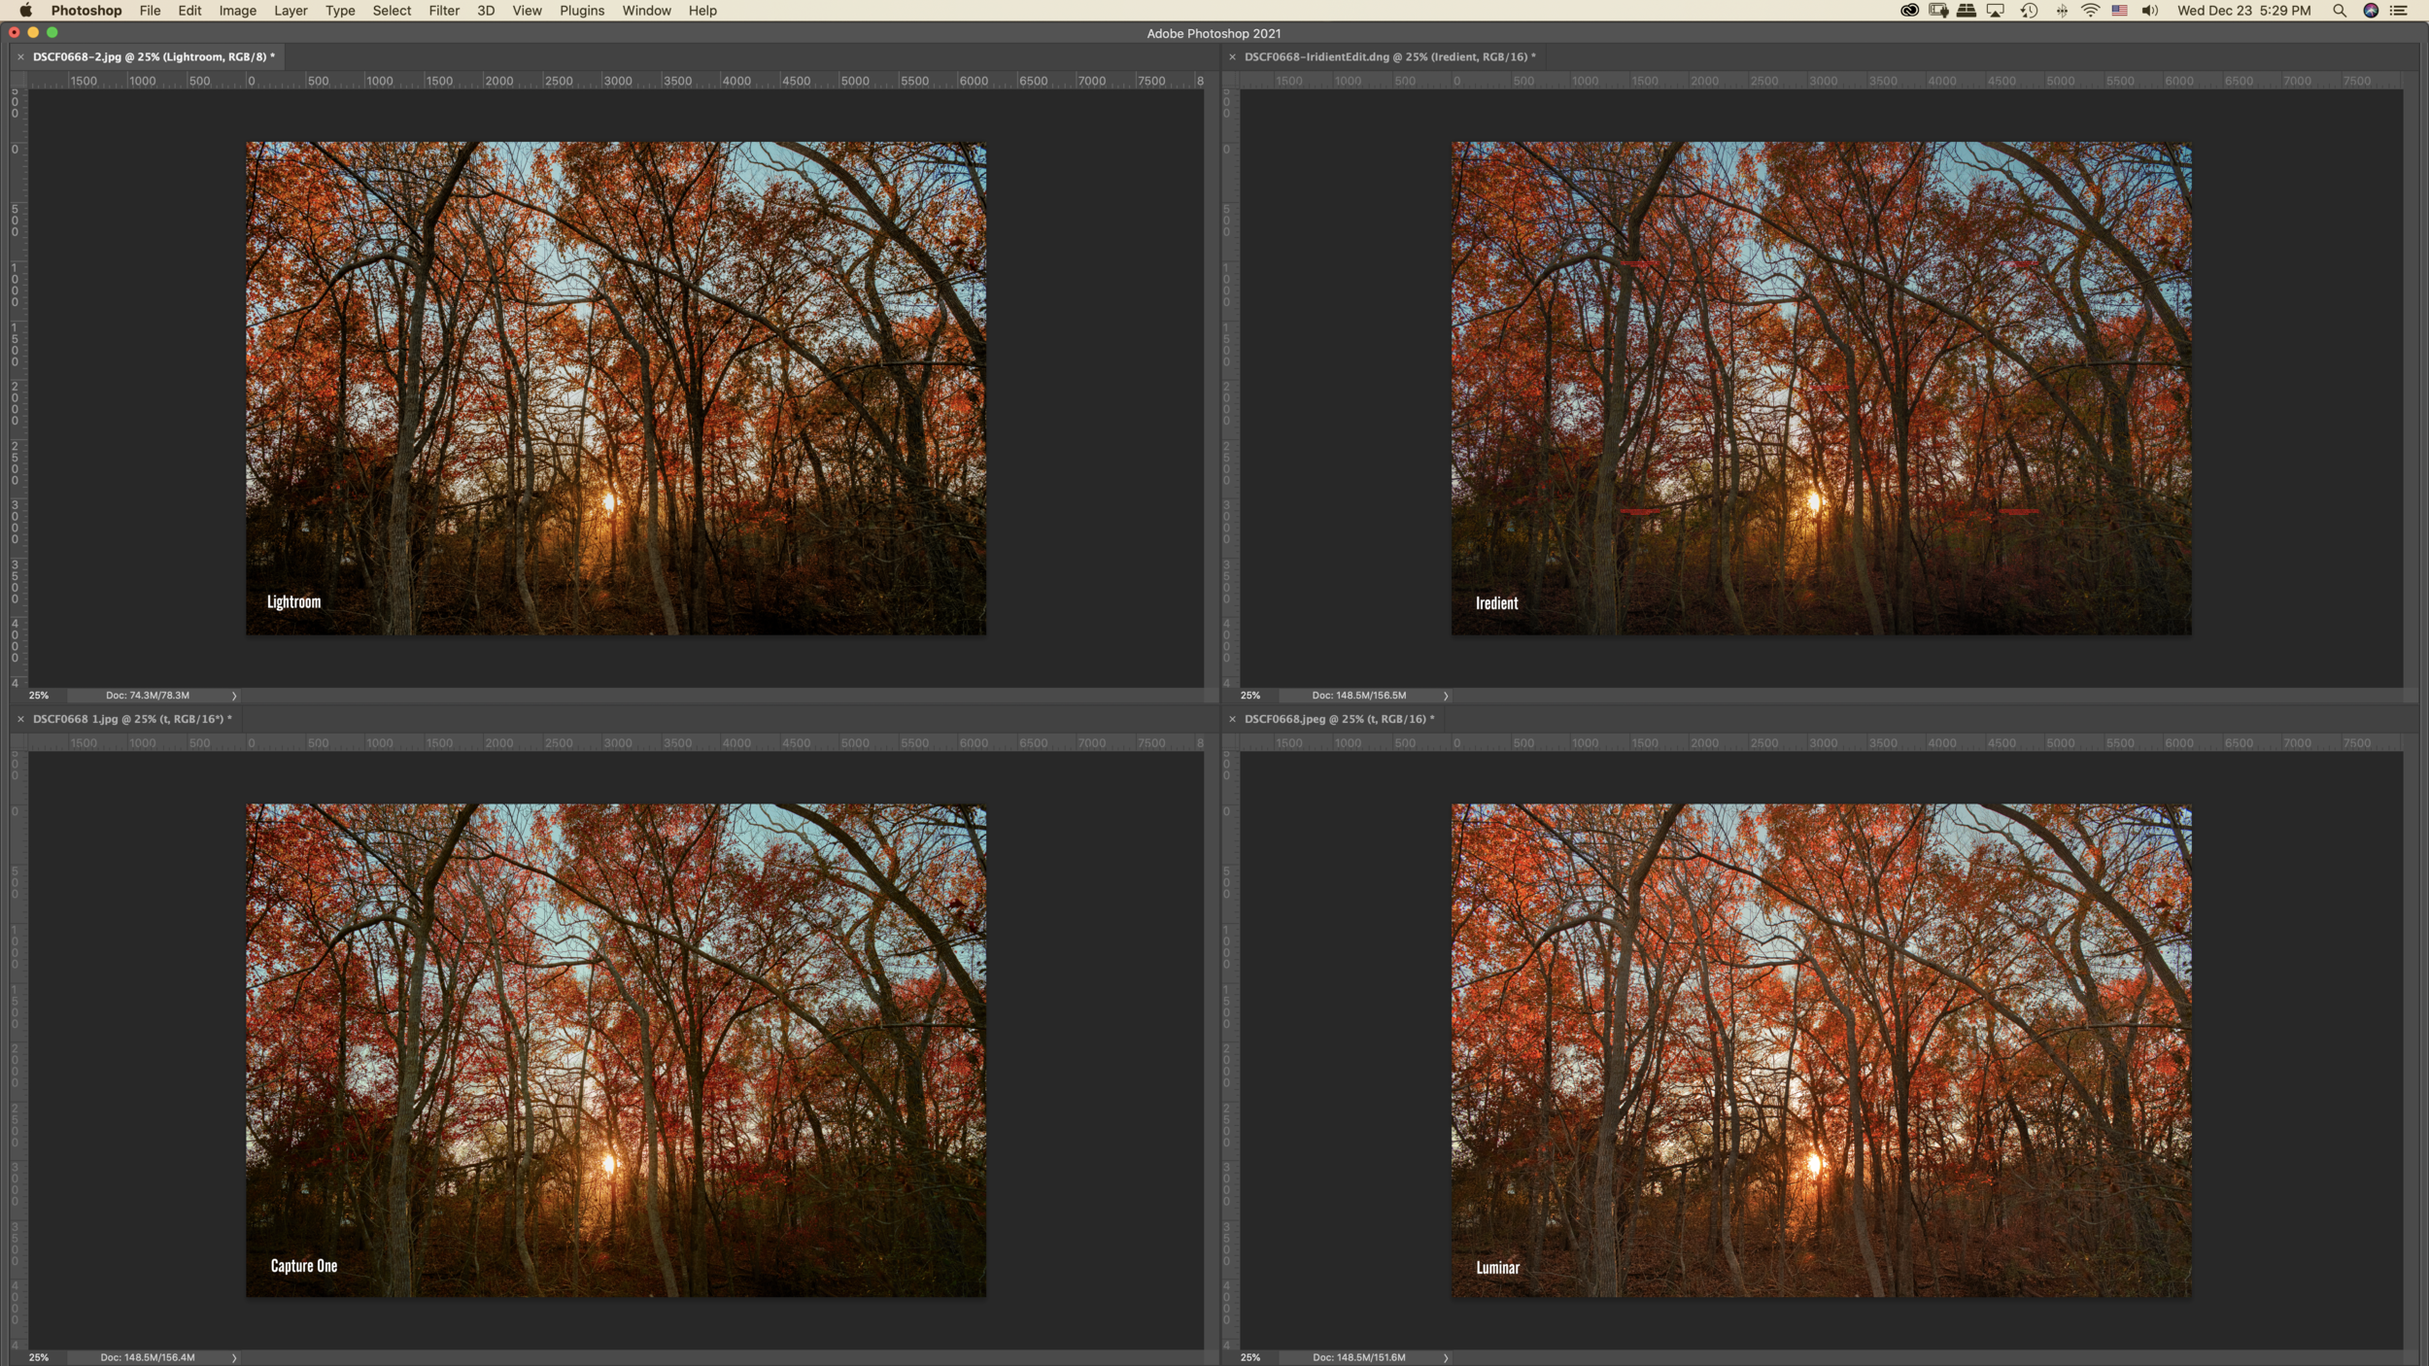
Task: Click the Time Machine menu bar icon
Action: [2029, 11]
